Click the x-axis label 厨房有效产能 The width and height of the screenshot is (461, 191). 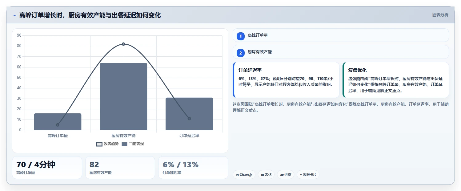click(123, 136)
